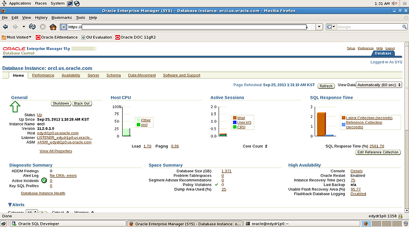Switch to the Schema tab
This screenshot has width=409, height=227.
tap(114, 75)
